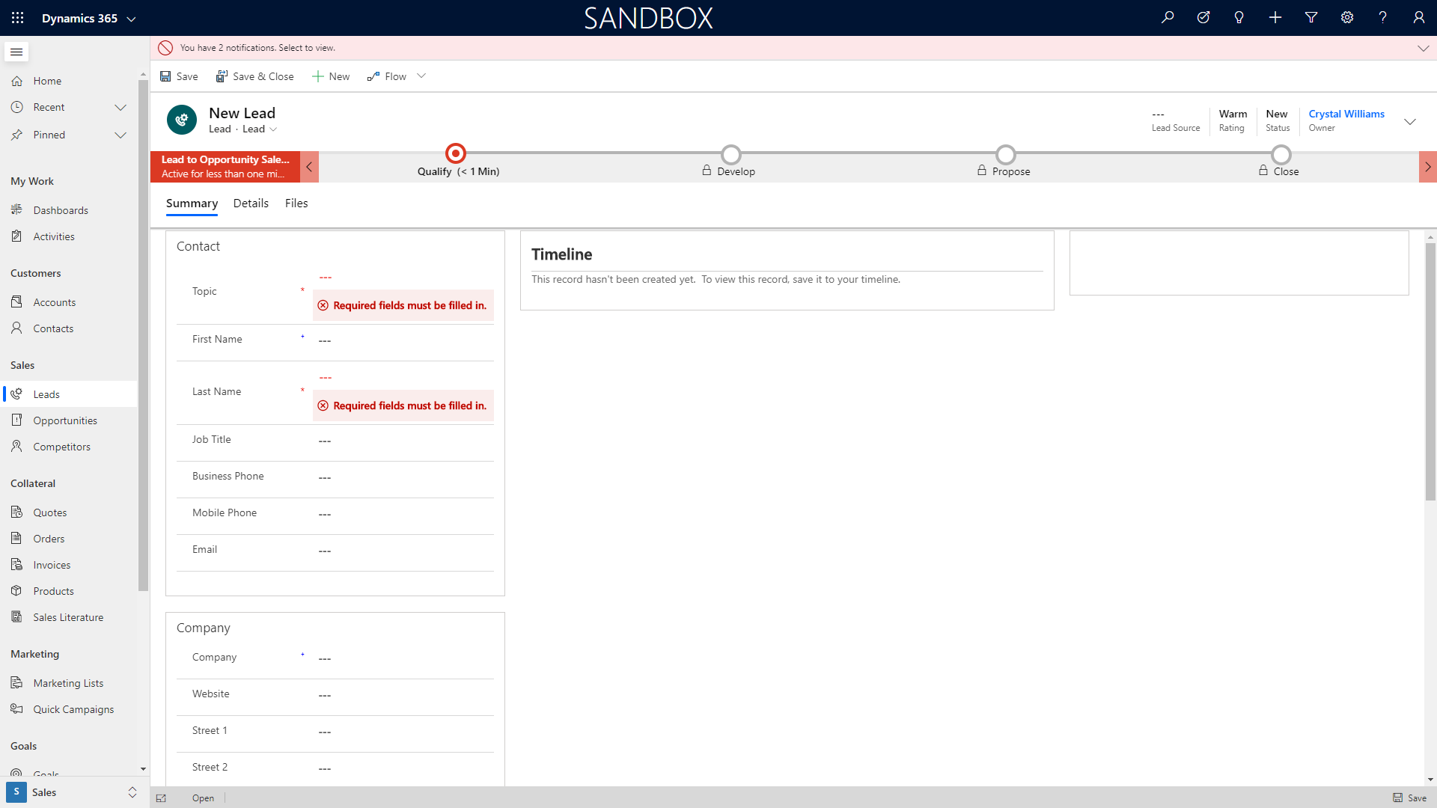Click the Last Name input field

(403, 378)
